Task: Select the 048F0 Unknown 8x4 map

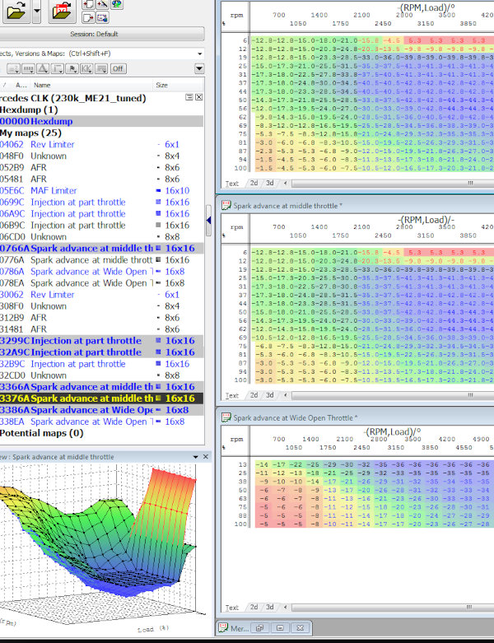Action: 101,156
